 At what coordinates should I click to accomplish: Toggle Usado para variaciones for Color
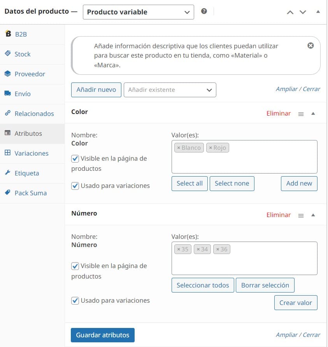[75, 186]
